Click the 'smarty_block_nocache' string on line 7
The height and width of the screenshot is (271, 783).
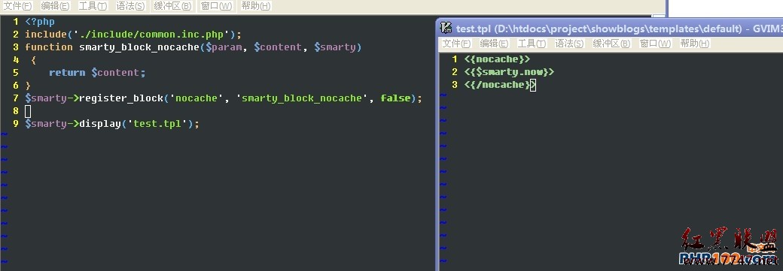click(302, 98)
